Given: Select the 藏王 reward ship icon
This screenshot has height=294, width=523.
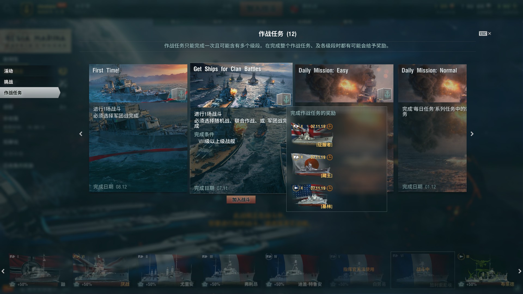Looking at the screenshot, I should (x=312, y=166).
